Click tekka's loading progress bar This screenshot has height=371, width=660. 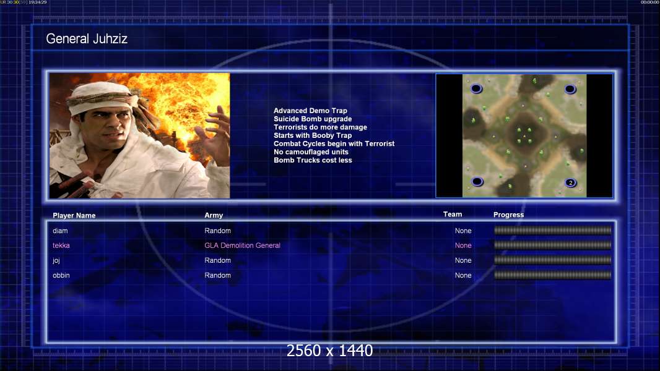tap(553, 245)
